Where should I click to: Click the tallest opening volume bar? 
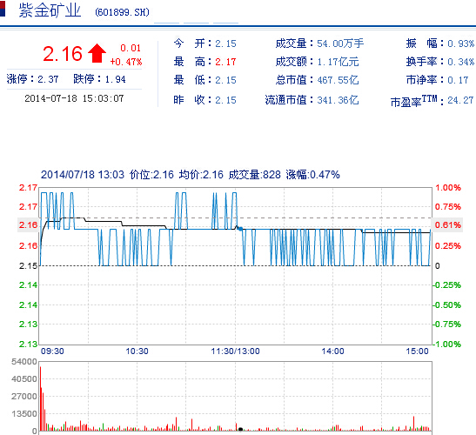[40, 398]
